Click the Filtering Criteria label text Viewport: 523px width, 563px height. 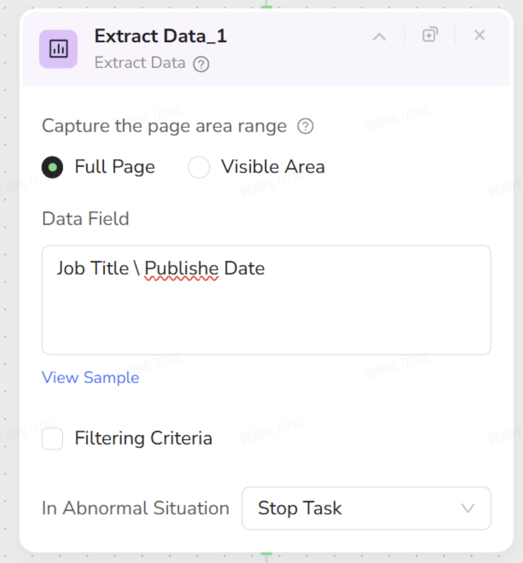[x=143, y=438]
